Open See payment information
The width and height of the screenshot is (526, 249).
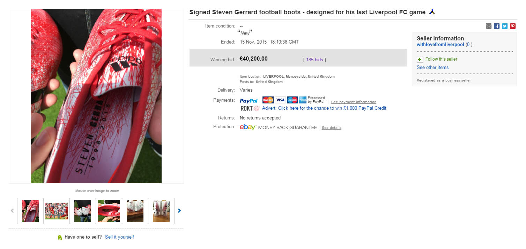pos(353,102)
